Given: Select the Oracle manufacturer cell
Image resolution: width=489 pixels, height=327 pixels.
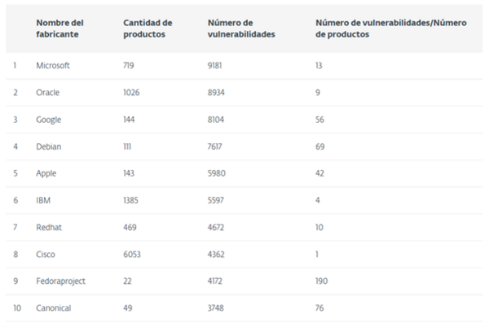Looking at the screenshot, I should 48,93.
